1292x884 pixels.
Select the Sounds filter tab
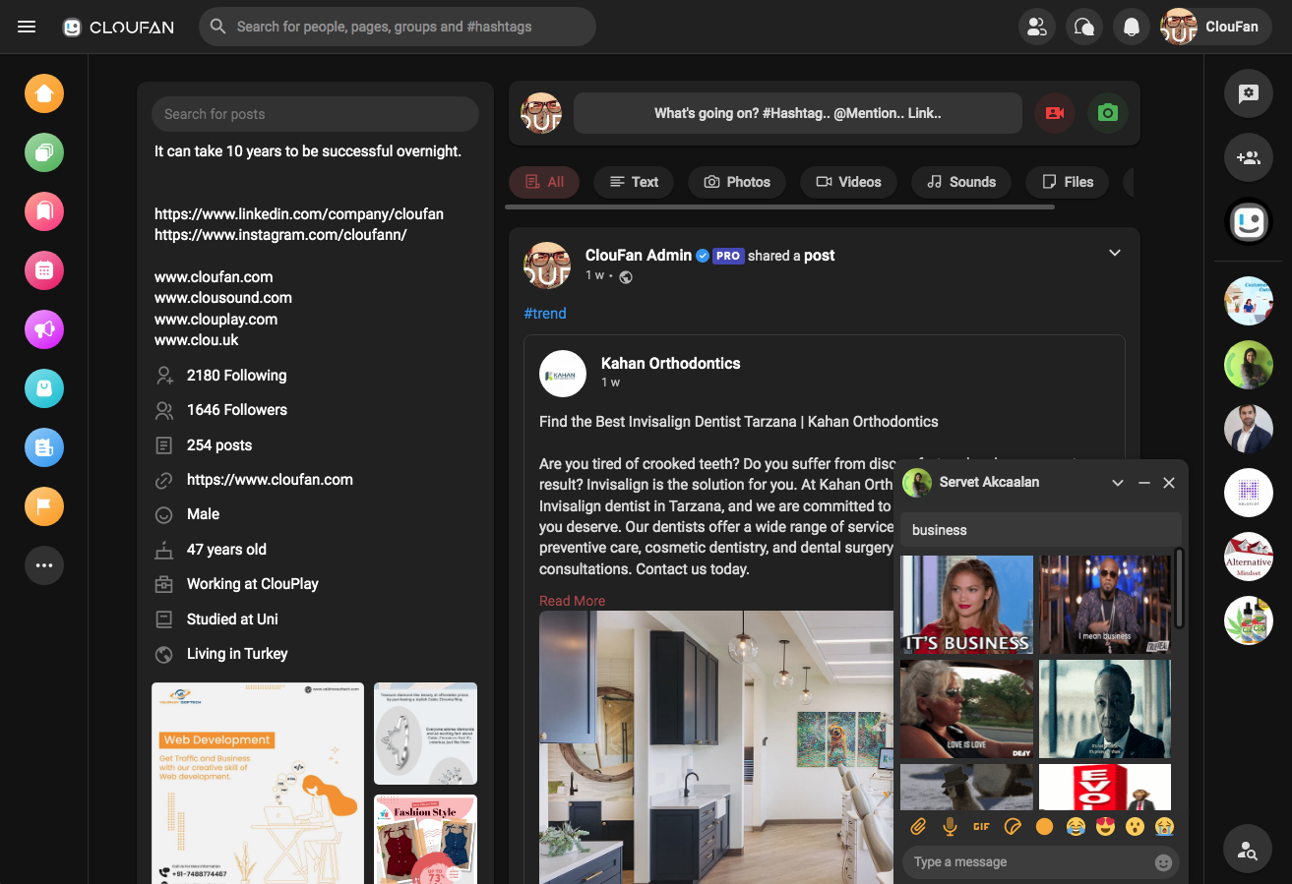pos(961,182)
